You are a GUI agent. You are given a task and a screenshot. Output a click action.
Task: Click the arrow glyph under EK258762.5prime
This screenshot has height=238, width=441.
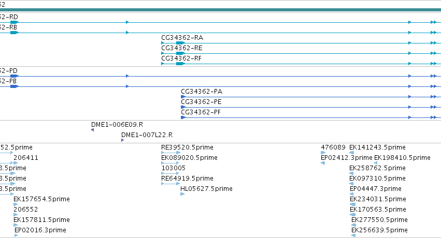pos(351,173)
